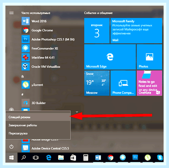
Task: Open Calculator from the taskbar
Action: tap(86, 158)
